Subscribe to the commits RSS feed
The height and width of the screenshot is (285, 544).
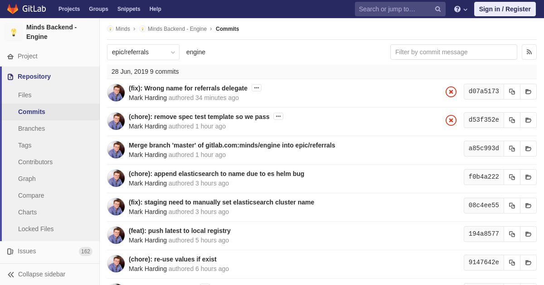529,52
